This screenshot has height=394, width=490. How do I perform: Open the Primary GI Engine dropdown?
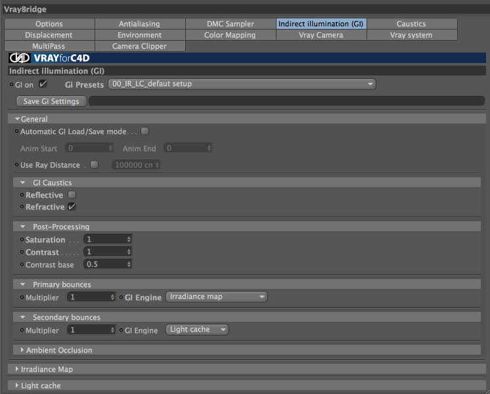click(x=217, y=297)
